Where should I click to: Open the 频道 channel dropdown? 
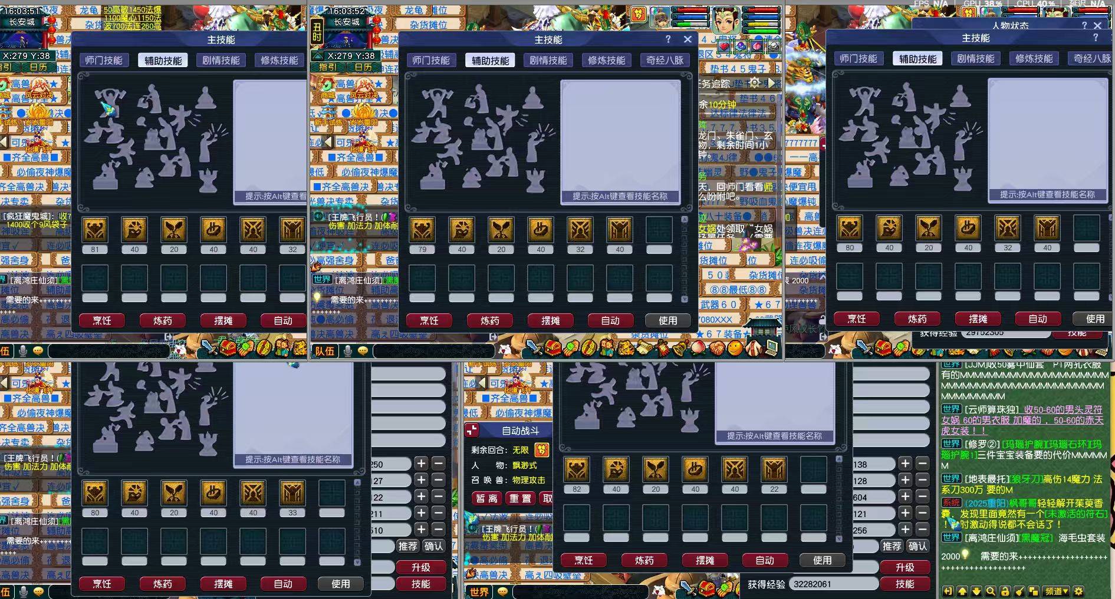pyautogui.click(x=1056, y=591)
